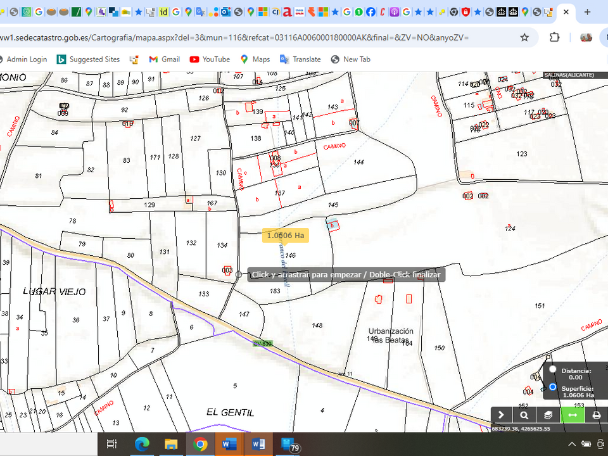The height and width of the screenshot is (456, 608).
Task: Open the Translate bookmark
Action: (x=300, y=60)
